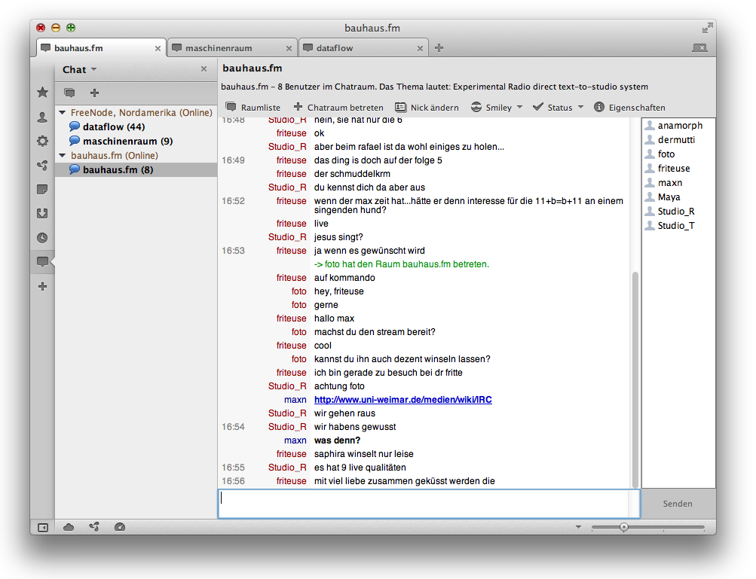
Task: Open closed tabs trash icon in tab bar
Action: tap(699, 47)
